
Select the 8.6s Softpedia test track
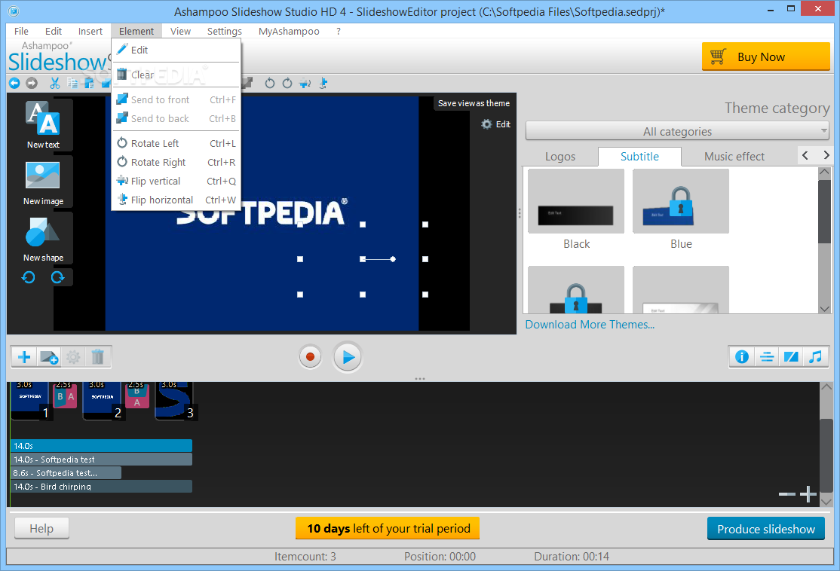66,473
